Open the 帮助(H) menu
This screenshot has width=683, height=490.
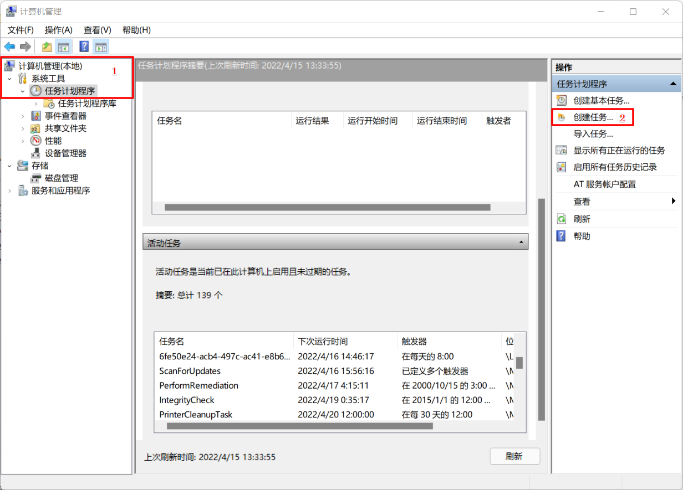(136, 30)
